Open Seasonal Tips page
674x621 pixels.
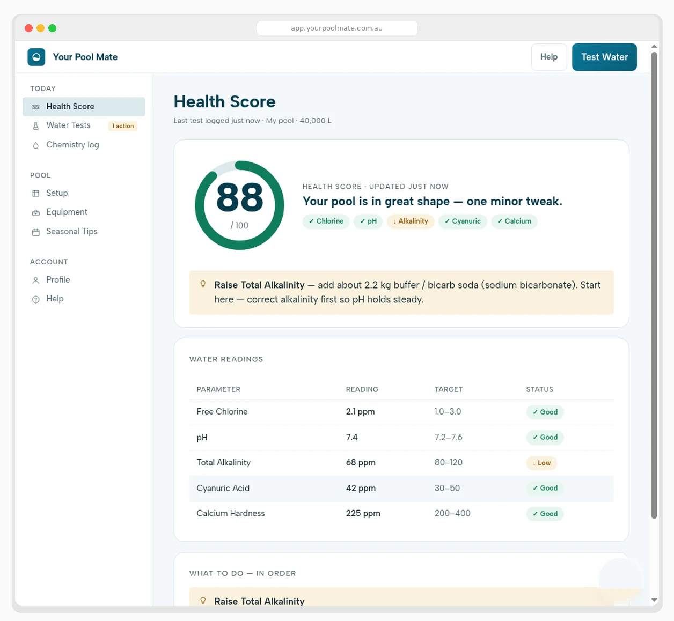point(84,232)
